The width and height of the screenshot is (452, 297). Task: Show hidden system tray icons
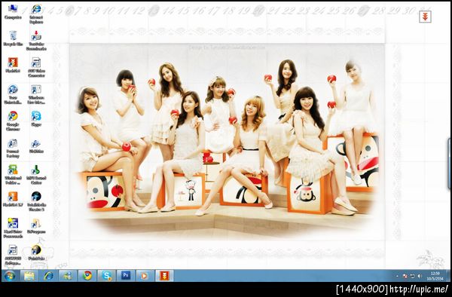click(x=398, y=276)
